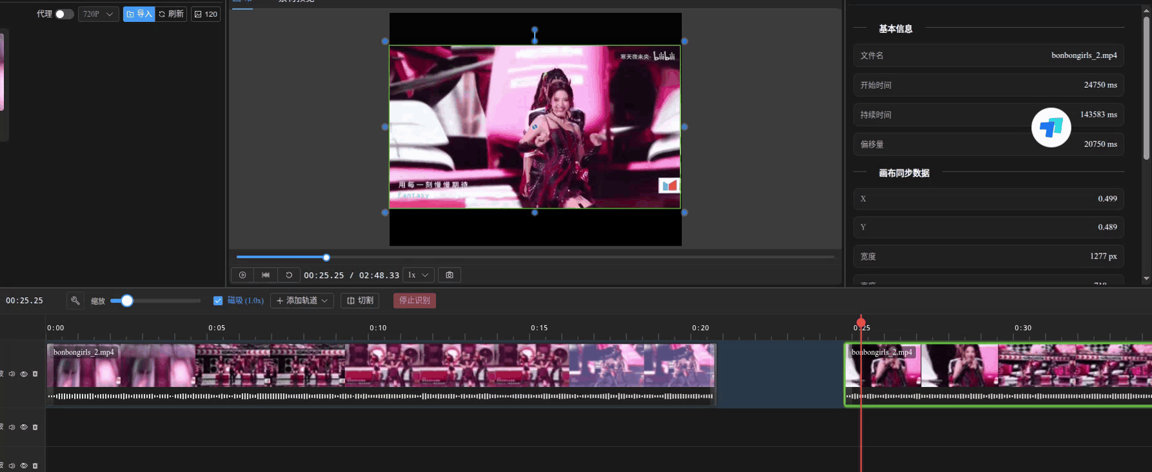Click the blue circular center anchor on the preview
This screenshot has height=472, width=1152.
[x=535, y=127]
